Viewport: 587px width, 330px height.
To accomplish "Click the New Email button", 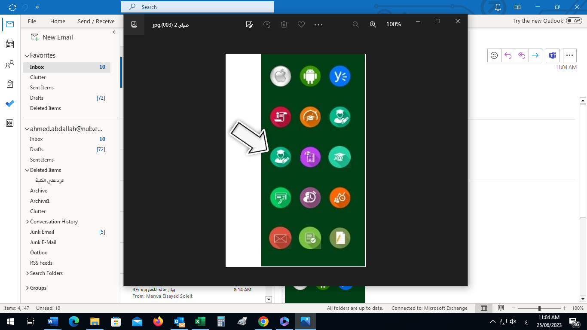I will point(52,37).
